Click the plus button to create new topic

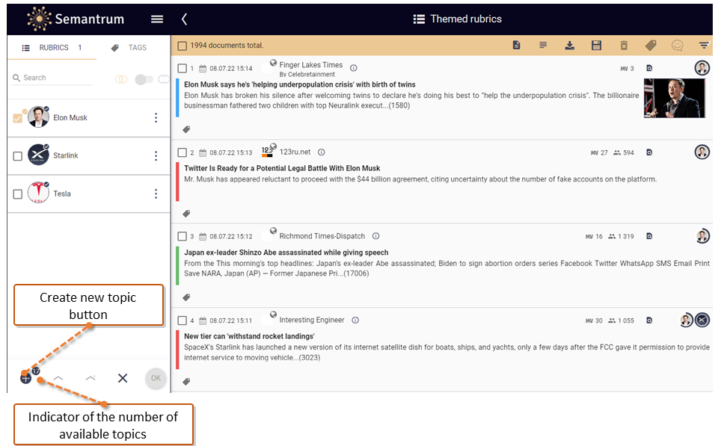(x=25, y=378)
